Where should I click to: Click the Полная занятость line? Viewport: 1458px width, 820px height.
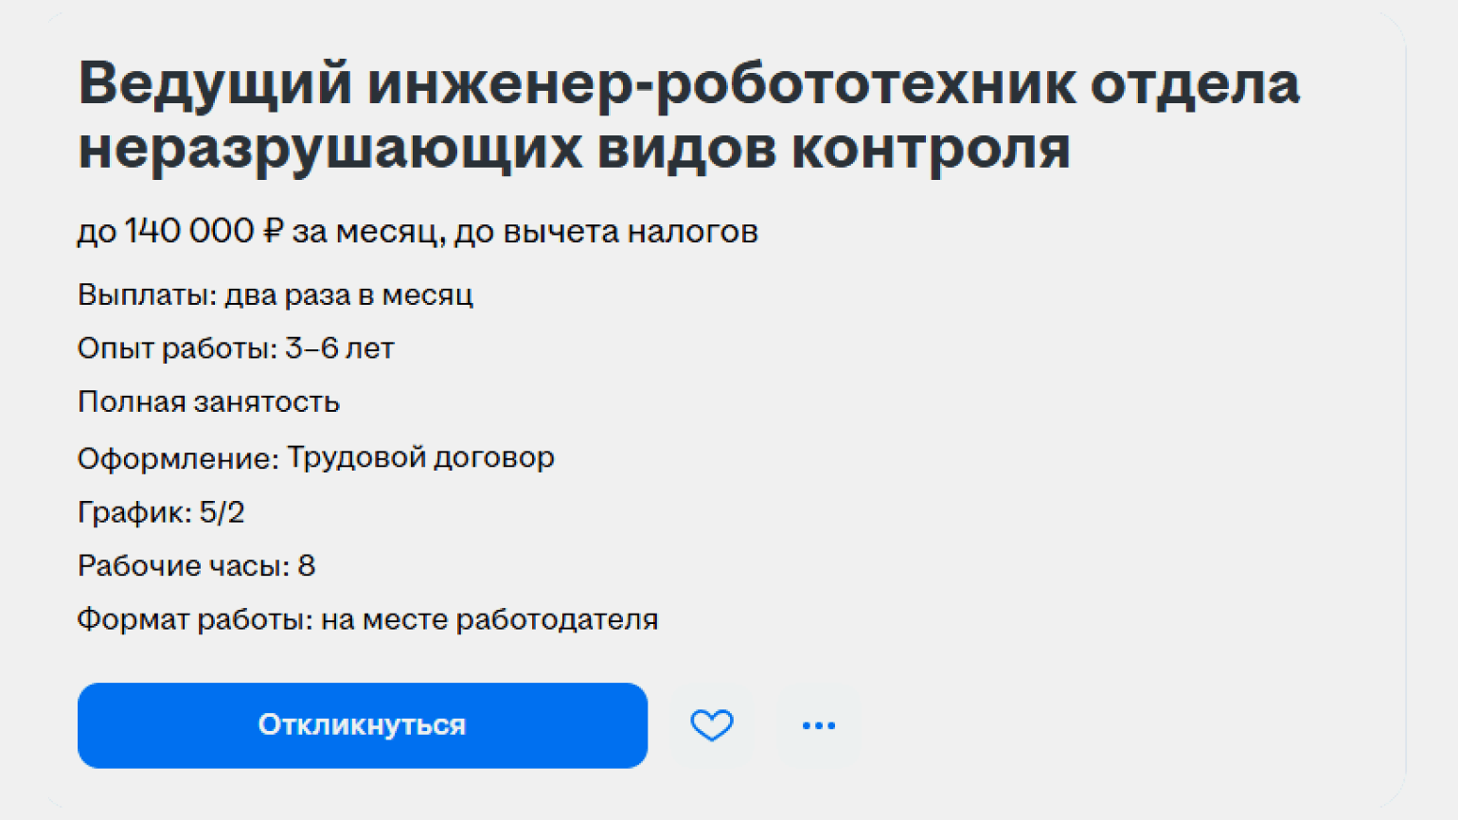pos(208,402)
